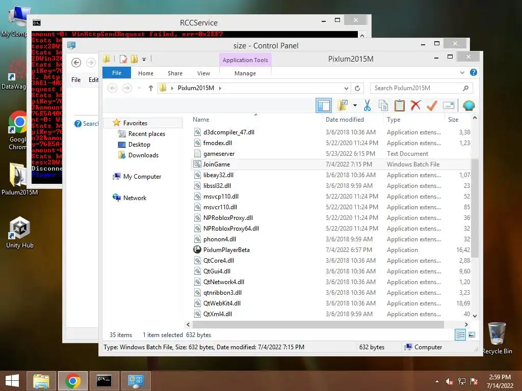Expand the Pixlum2015M breadcrumb arrow
The image size is (522, 391).
pos(220,88)
